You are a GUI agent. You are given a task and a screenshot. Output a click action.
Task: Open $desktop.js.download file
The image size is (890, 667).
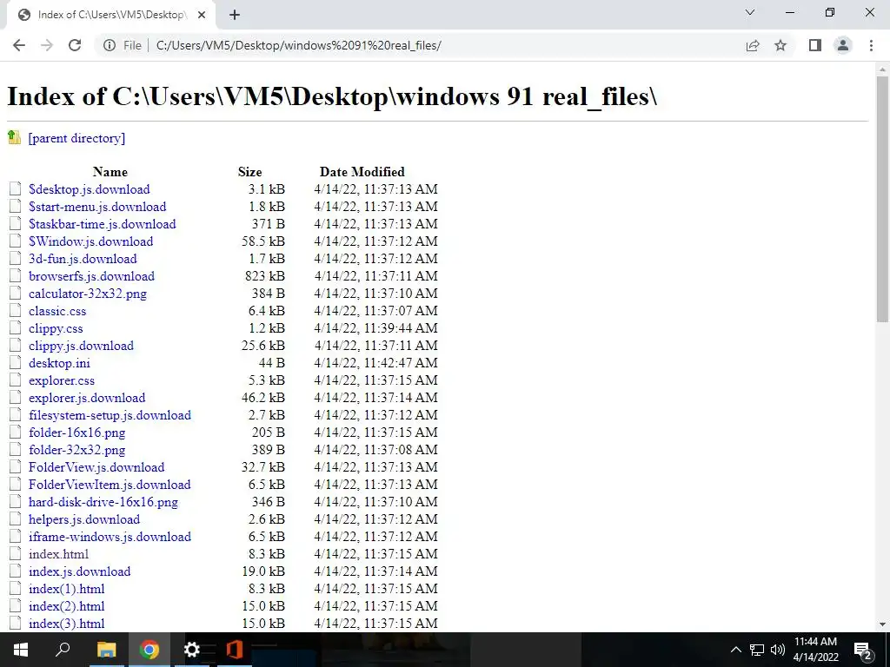point(90,189)
